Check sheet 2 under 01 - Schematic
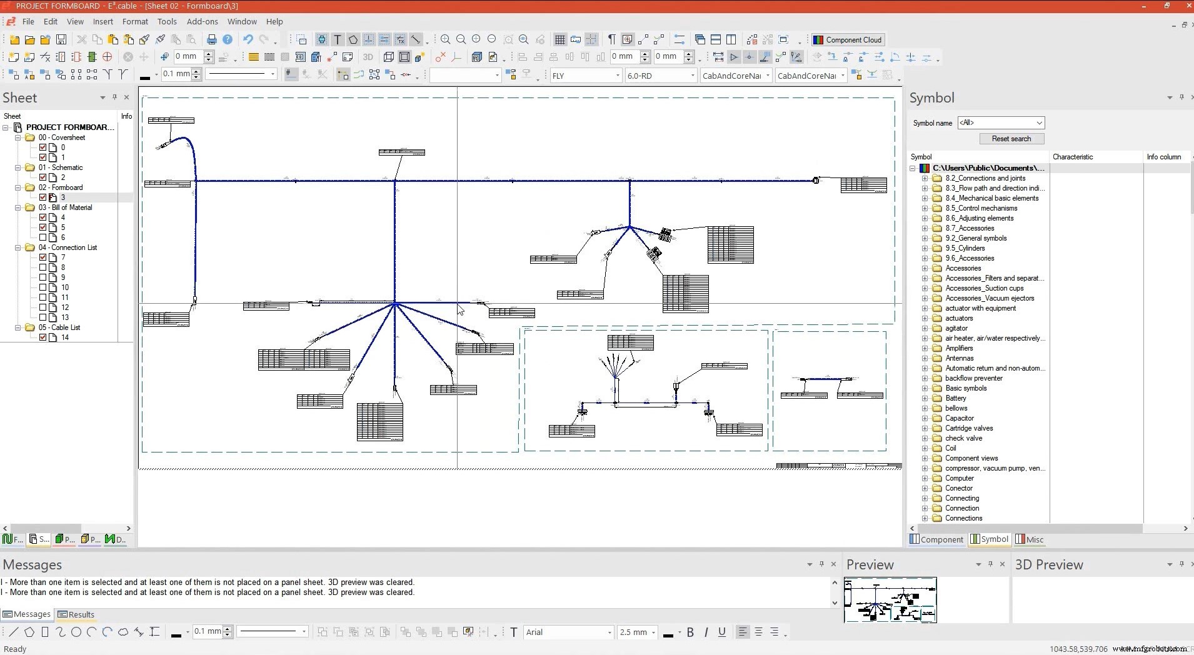This screenshot has height=655, width=1194. 43,177
